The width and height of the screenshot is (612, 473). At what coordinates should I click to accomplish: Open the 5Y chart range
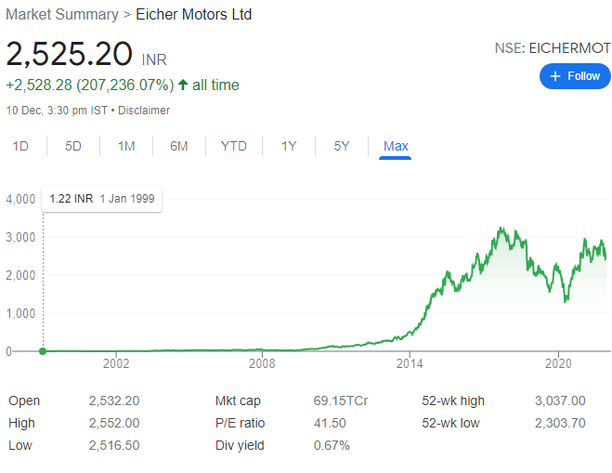[342, 146]
